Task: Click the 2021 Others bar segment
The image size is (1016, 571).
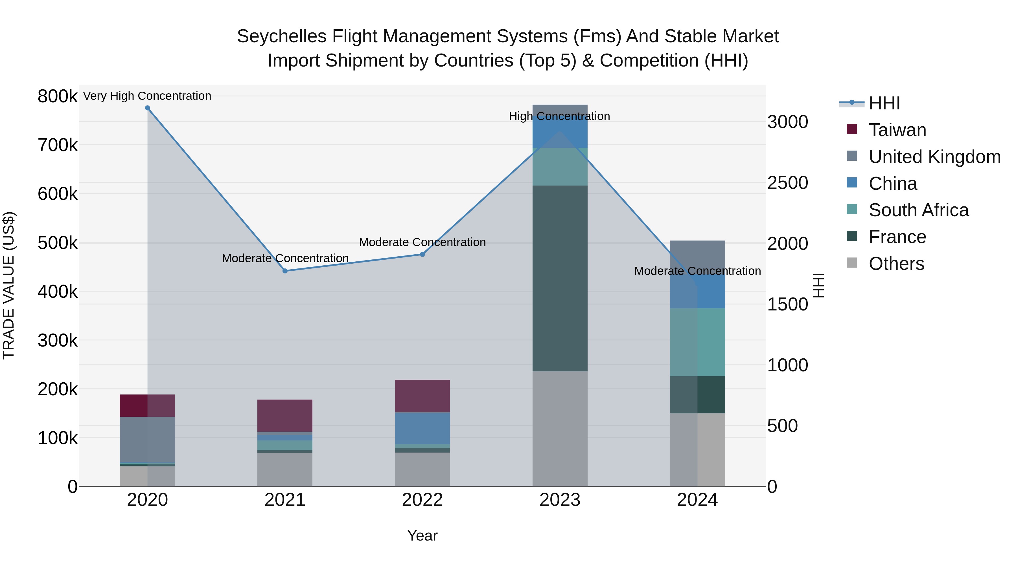Action: 285,470
